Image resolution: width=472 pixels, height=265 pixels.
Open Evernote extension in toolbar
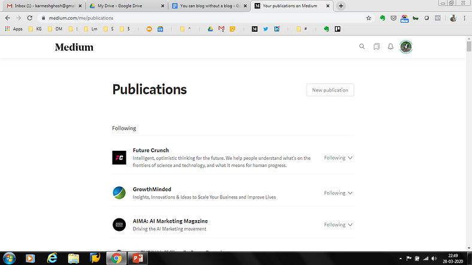(x=383, y=18)
